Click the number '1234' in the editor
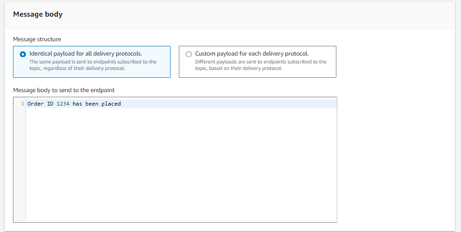Screen dimensions: 461x232 point(63,104)
